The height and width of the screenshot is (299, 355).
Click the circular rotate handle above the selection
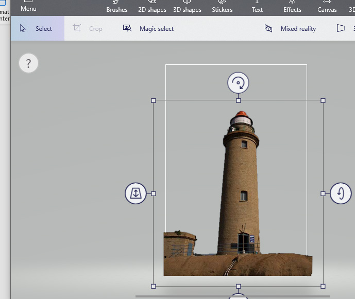pos(238,82)
